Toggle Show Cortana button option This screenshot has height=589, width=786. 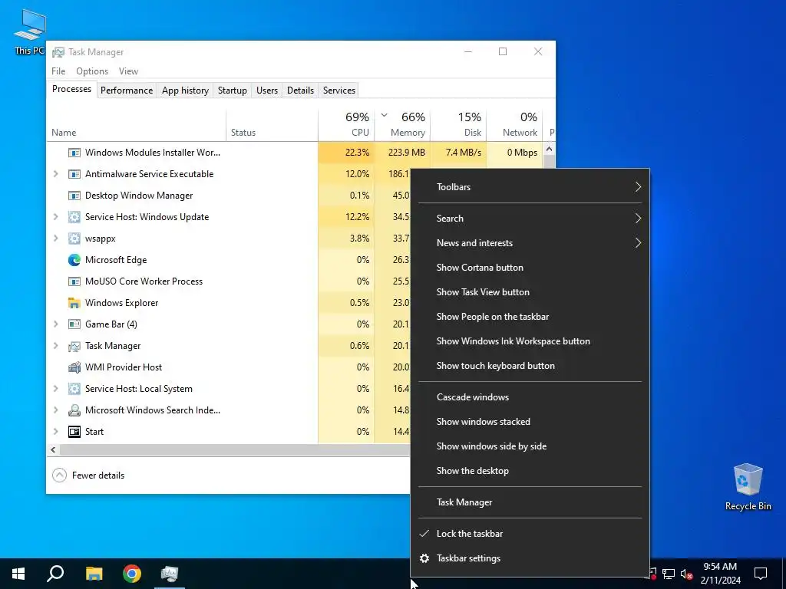[x=530, y=268]
